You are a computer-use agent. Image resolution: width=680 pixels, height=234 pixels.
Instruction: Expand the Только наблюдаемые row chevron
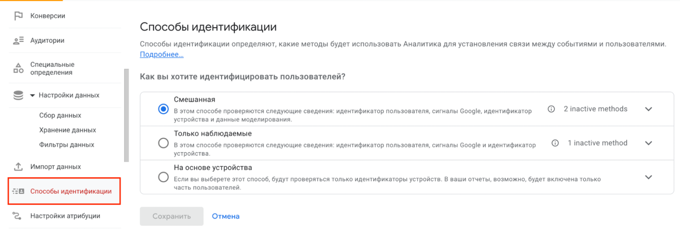pos(648,143)
